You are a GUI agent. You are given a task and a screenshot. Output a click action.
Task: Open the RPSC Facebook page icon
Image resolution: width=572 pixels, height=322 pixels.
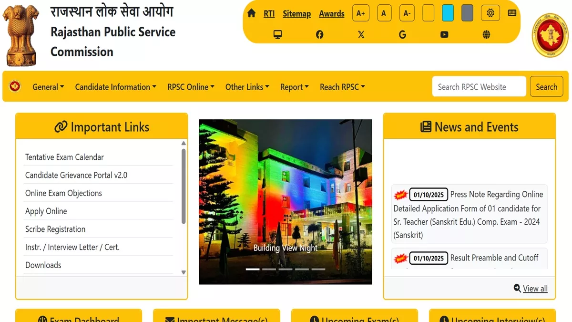(319, 34)
